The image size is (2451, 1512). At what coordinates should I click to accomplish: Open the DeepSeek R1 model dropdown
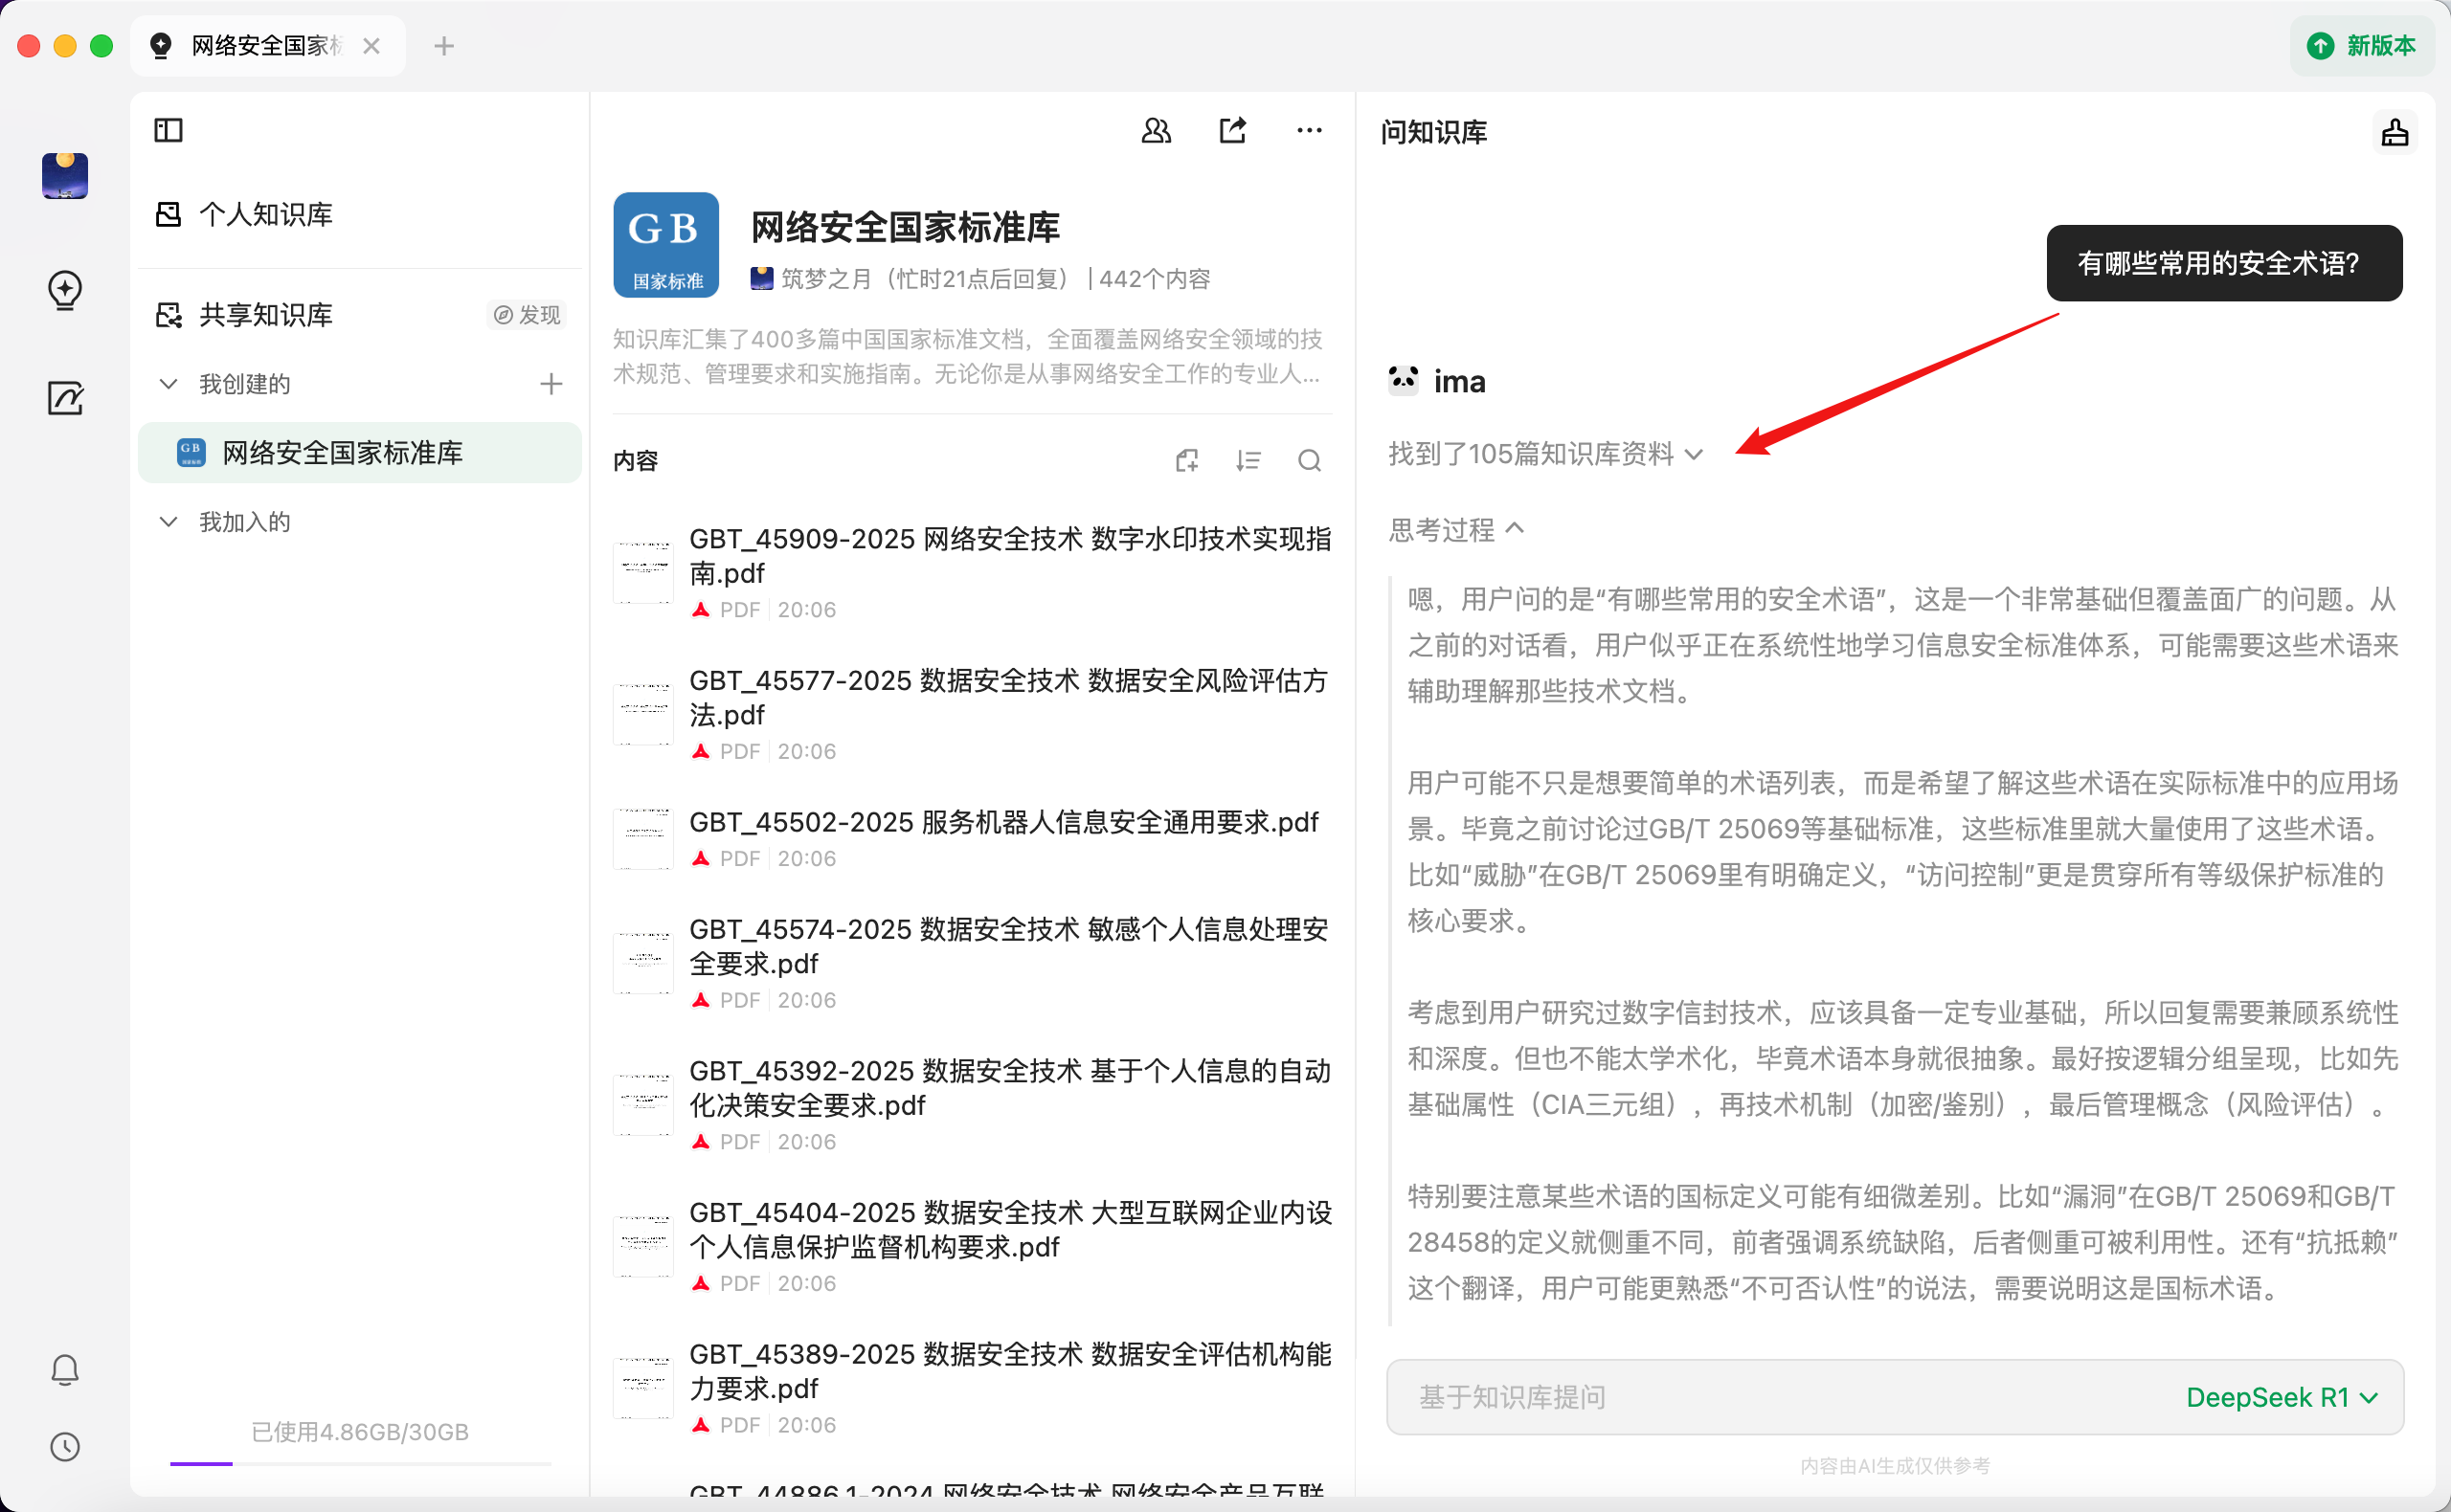click(2280, 1397)
